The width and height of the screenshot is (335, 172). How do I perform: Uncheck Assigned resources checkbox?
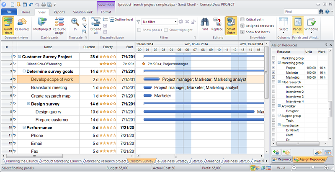click(x=243, y=26)
